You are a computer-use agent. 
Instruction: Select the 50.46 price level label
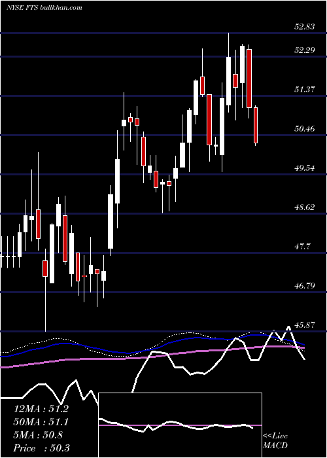coord(305,128)
